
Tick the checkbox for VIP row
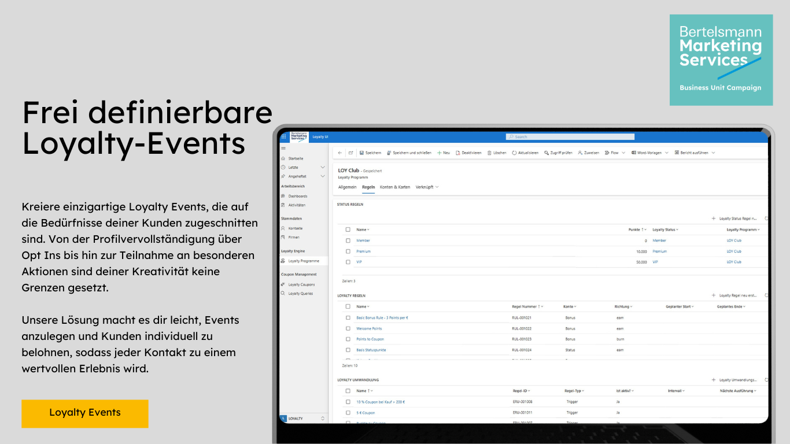pos(348,262)
